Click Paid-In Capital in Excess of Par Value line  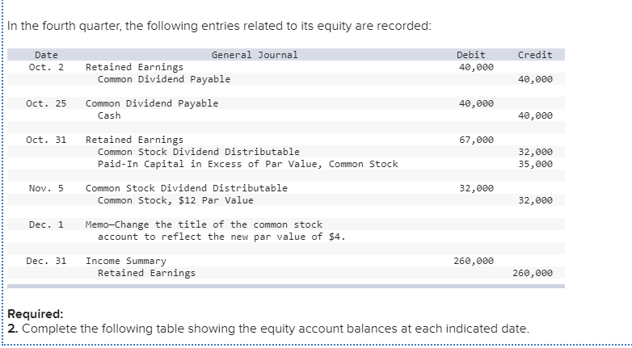(248, 164)
